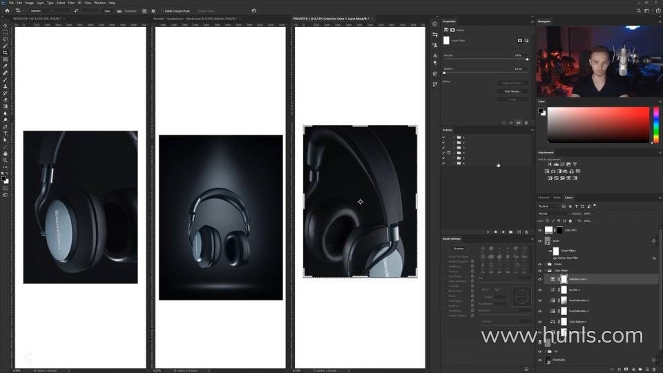Click the Color Range button

pos(512,91)
